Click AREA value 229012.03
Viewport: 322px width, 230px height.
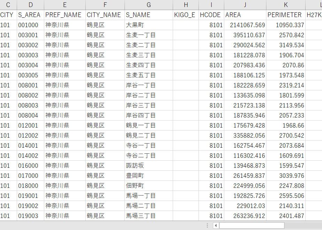click(245, 206)
